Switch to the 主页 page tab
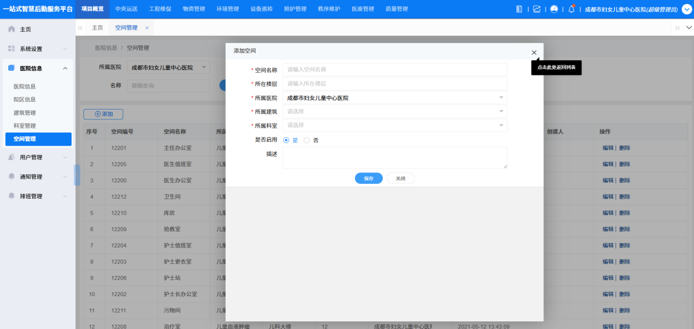The image size is (694, 329). [x=97, y=27]
